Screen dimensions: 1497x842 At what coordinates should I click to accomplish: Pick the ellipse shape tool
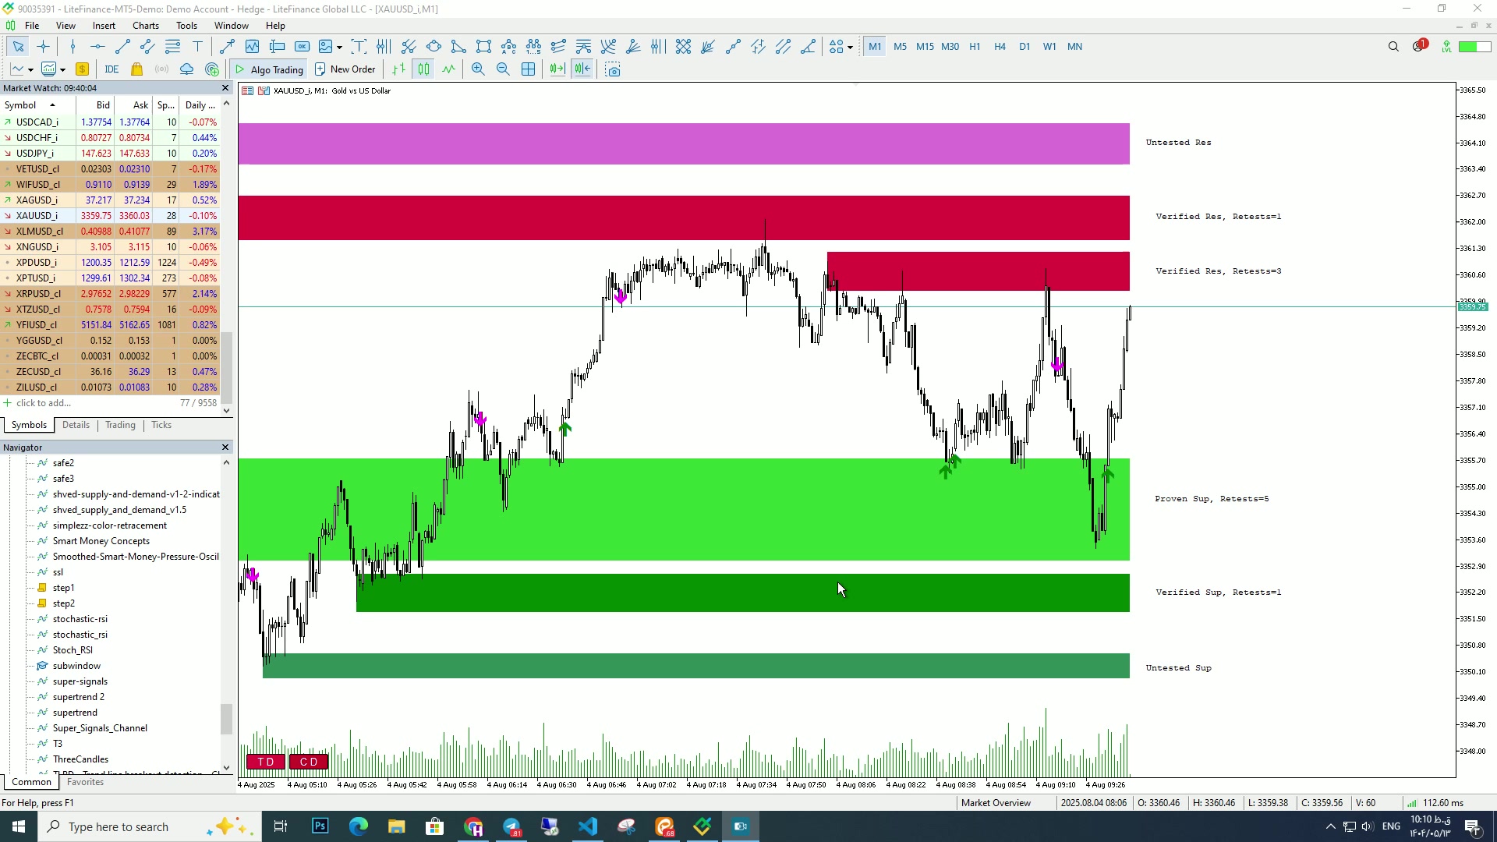[x=434, y=47]
